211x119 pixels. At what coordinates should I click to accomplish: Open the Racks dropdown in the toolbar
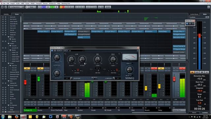(x=31, y=7)
